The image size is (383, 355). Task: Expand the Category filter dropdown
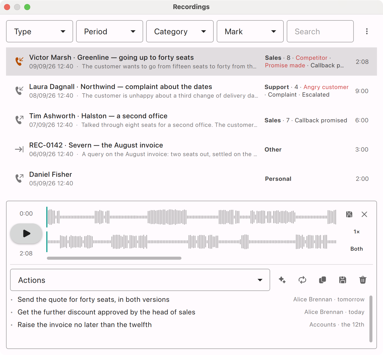pos(180,31)
